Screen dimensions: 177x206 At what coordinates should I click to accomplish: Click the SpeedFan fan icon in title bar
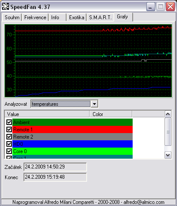click(6, 6)
